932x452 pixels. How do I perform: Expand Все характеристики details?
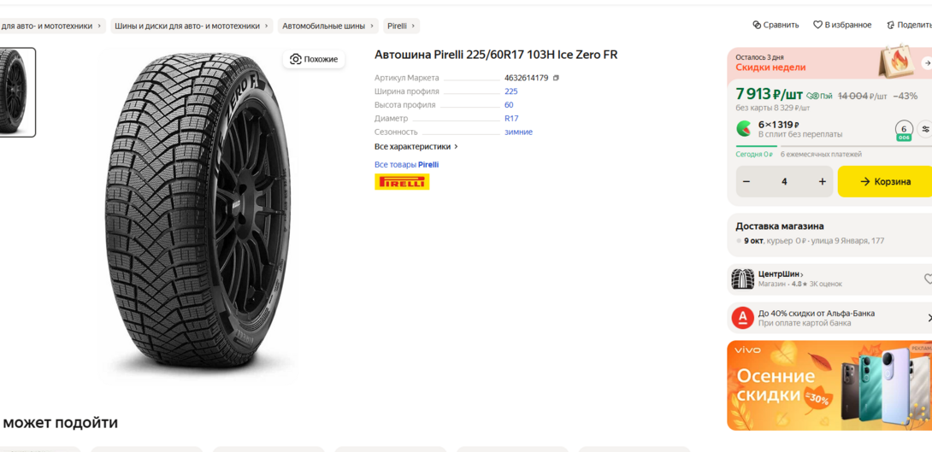tap(416, 146)
